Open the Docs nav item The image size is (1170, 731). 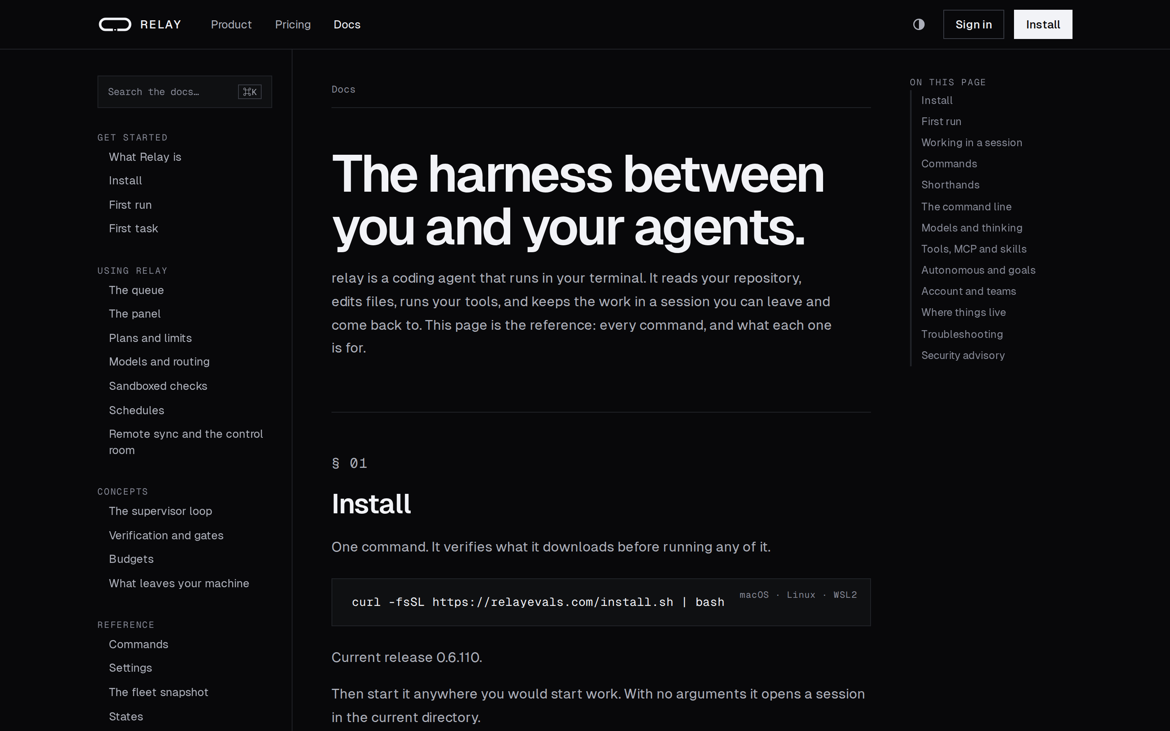tap(347, 24)
